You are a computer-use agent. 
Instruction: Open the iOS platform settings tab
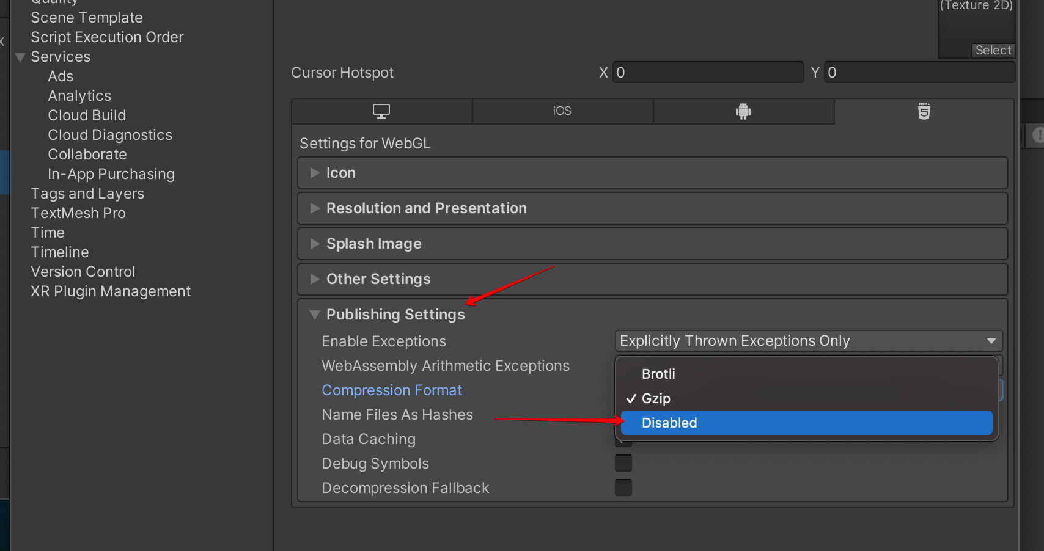pos(562,111)
